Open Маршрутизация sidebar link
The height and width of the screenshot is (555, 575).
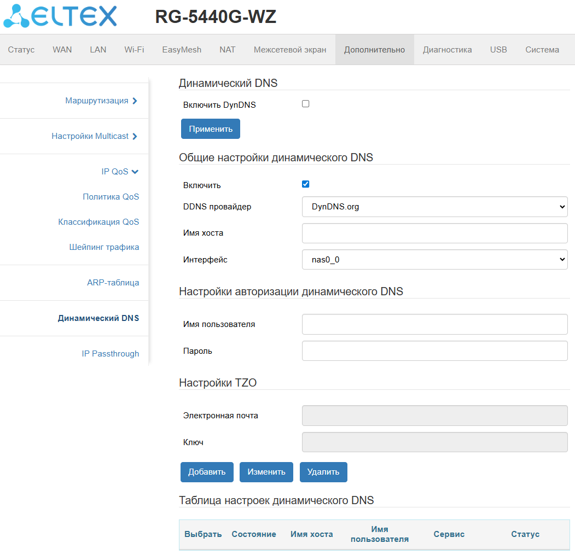click(97, 101)
